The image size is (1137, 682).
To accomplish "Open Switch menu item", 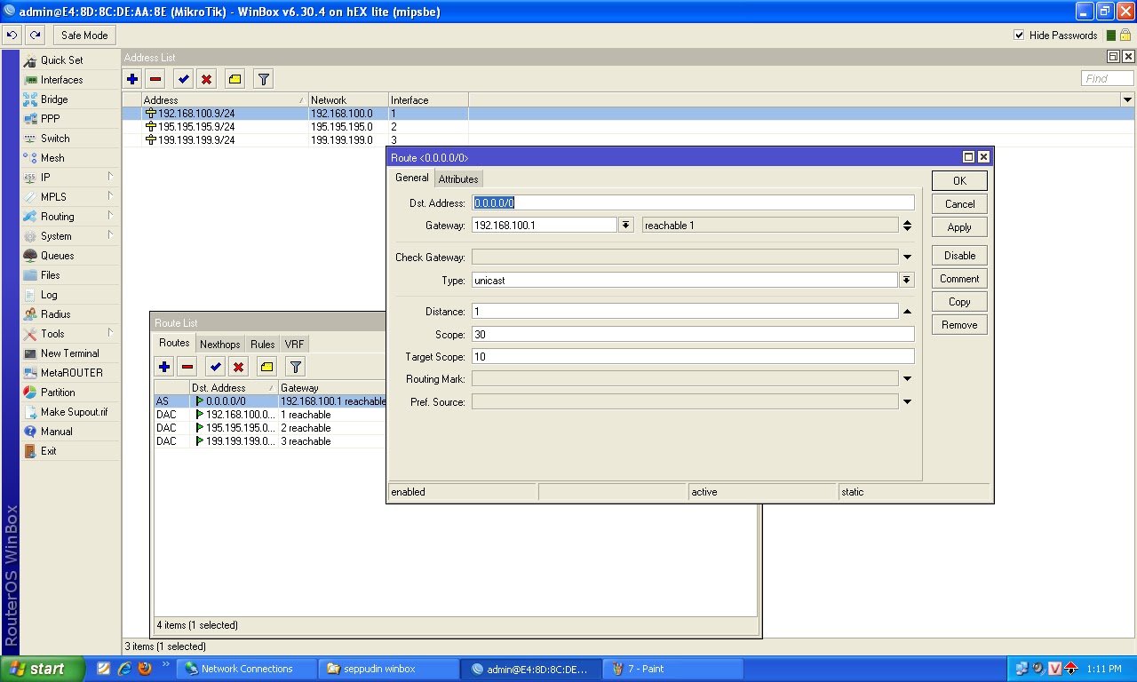I will pos(70,139).
